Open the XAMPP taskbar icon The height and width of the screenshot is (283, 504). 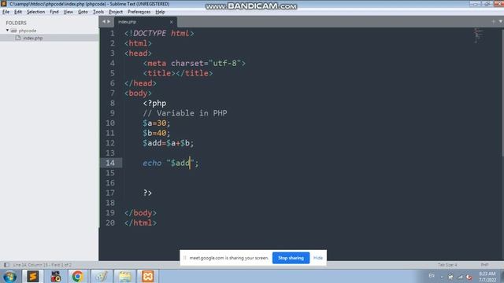tap(148, 276)
